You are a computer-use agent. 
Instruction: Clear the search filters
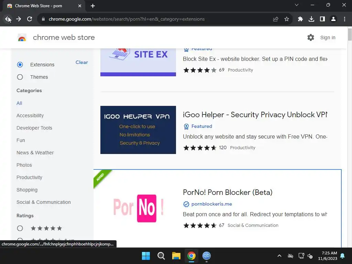(x=82, y=63)
